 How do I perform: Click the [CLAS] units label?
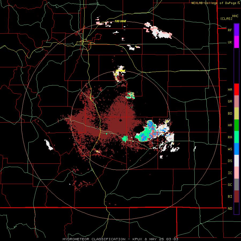click(x=226, y=18)
